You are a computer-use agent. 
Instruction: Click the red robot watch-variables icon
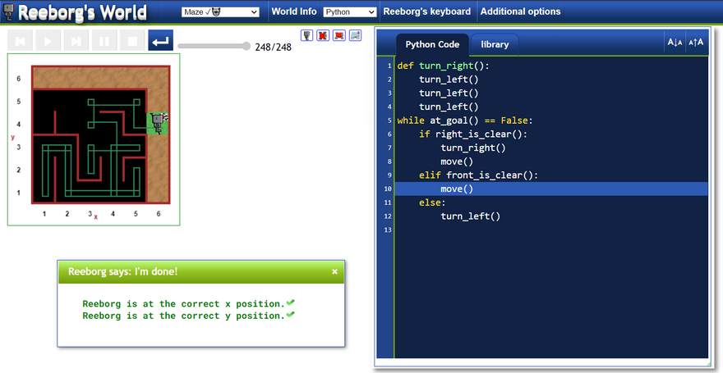tap(339, 35)
